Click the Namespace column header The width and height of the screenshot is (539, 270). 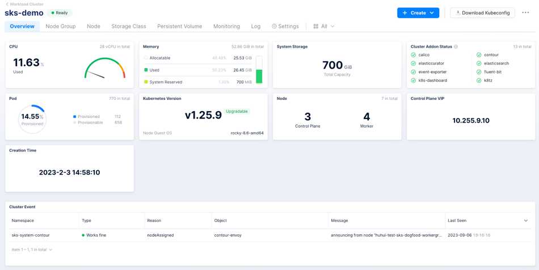pos(23,221)
